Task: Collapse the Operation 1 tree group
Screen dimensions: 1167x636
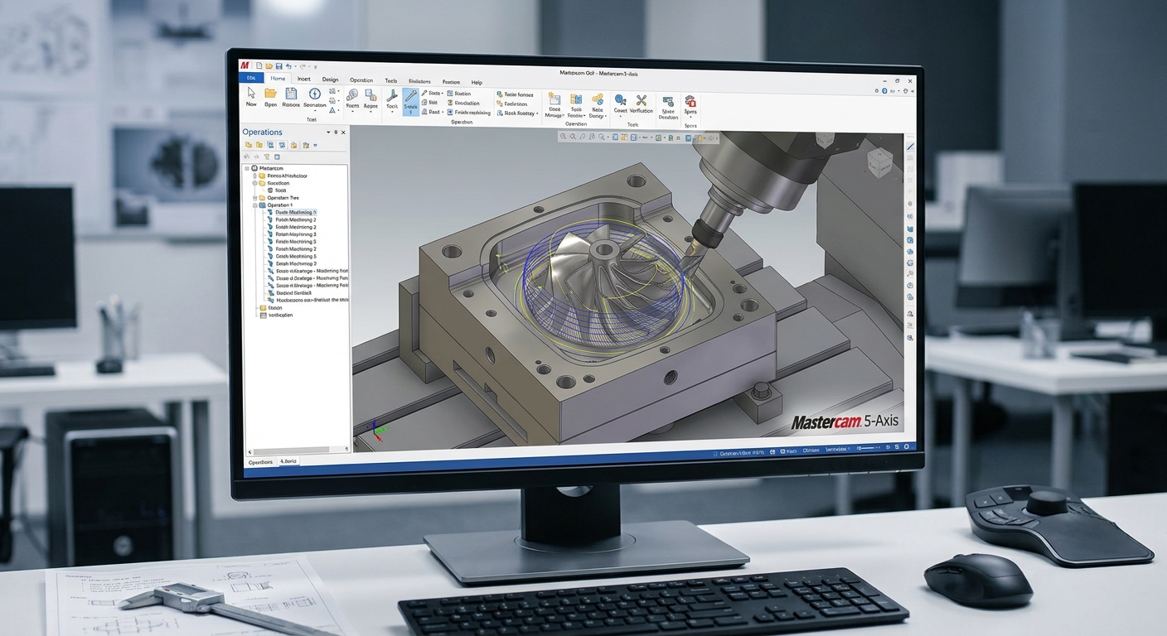Action: tap(255, 205)
